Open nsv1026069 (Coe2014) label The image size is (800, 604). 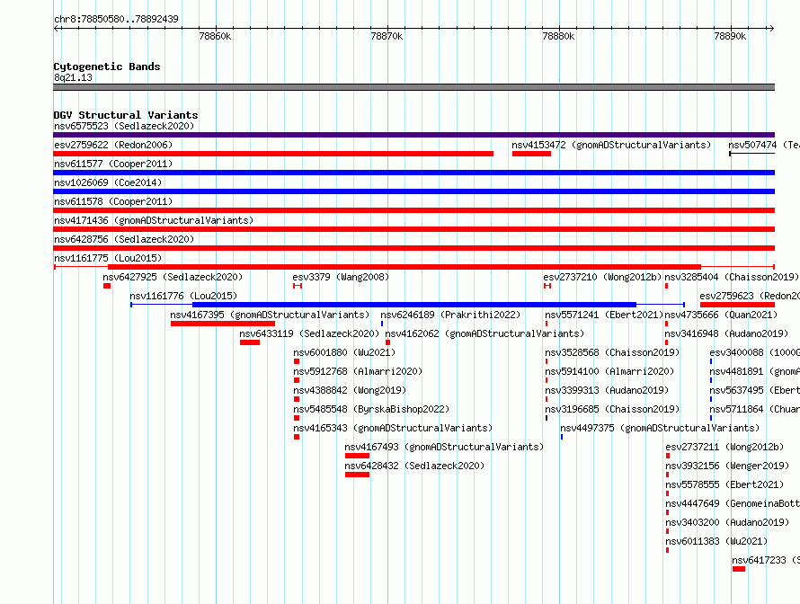(x=108, y=182)
